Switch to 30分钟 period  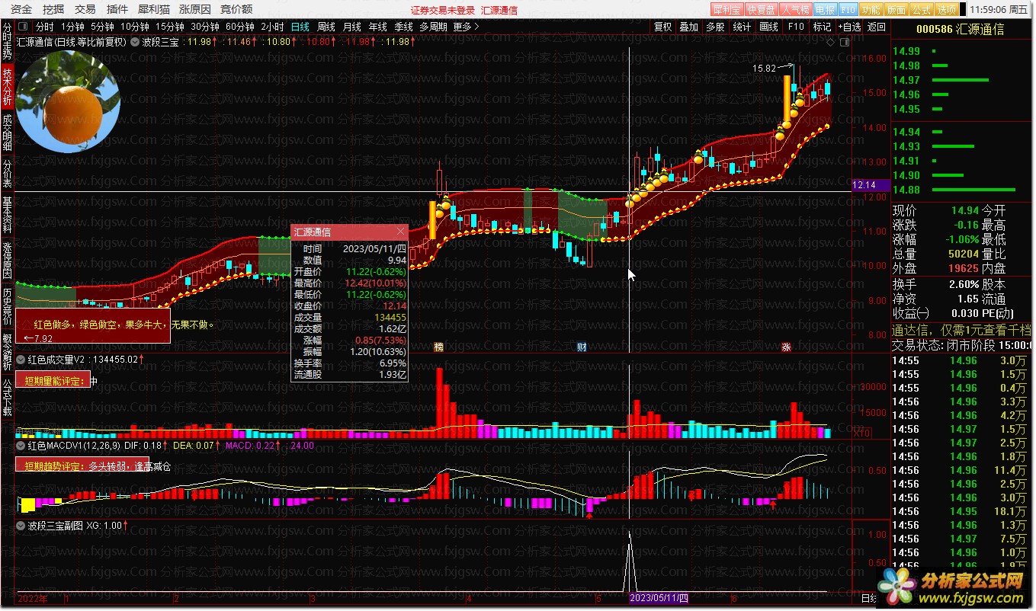205,27
